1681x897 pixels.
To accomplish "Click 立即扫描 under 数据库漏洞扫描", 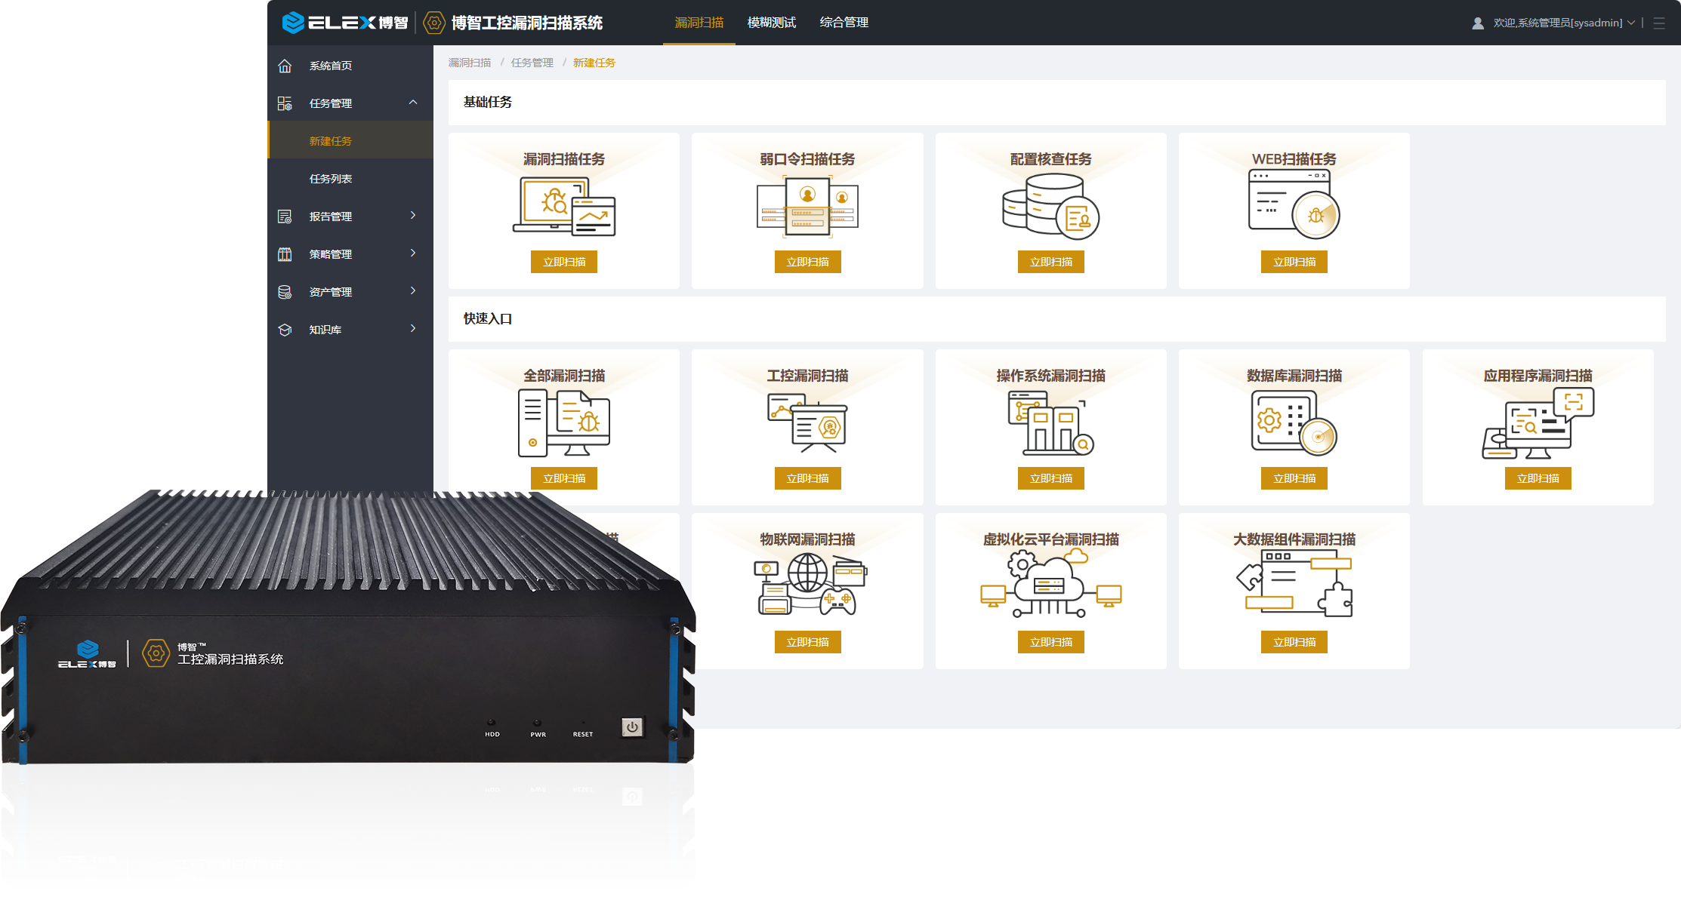I will click(1294, 478).
